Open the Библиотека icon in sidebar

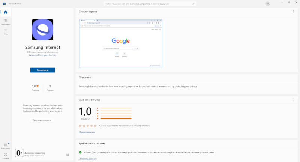[5, 145]
